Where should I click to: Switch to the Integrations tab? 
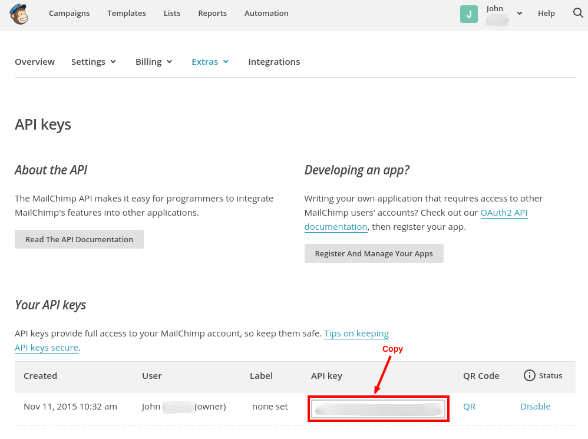[274, 61]
